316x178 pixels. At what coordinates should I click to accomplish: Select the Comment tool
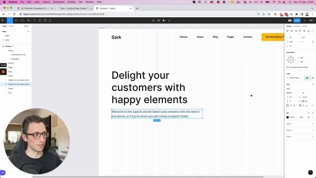[x=50, y=20]
